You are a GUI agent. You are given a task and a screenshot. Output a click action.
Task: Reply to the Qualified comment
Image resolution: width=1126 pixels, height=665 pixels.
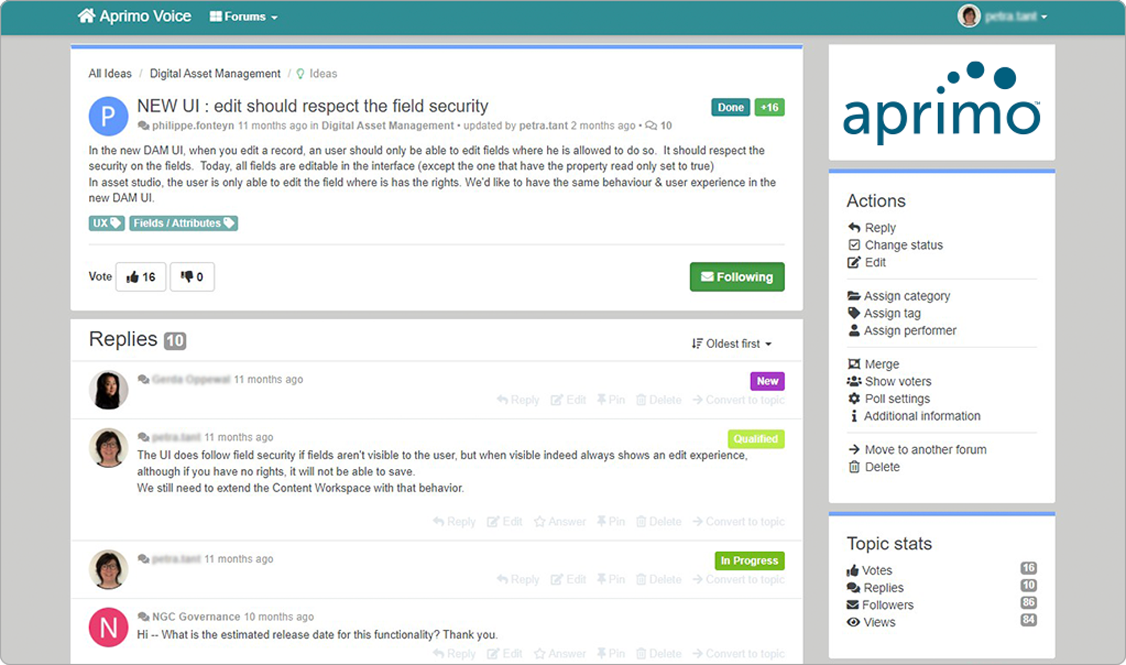pos(454,522)
